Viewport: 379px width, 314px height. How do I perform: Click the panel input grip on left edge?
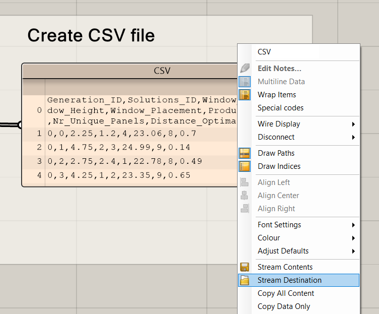coord(20,124)
